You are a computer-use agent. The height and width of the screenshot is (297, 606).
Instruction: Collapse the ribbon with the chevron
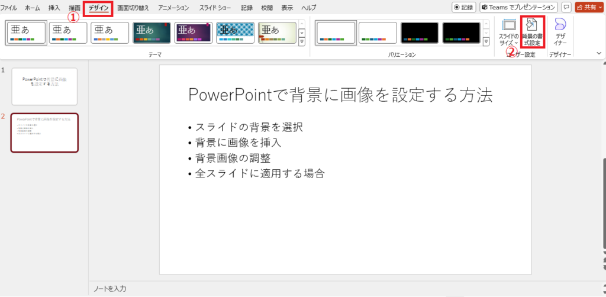[x=599, y=53]
